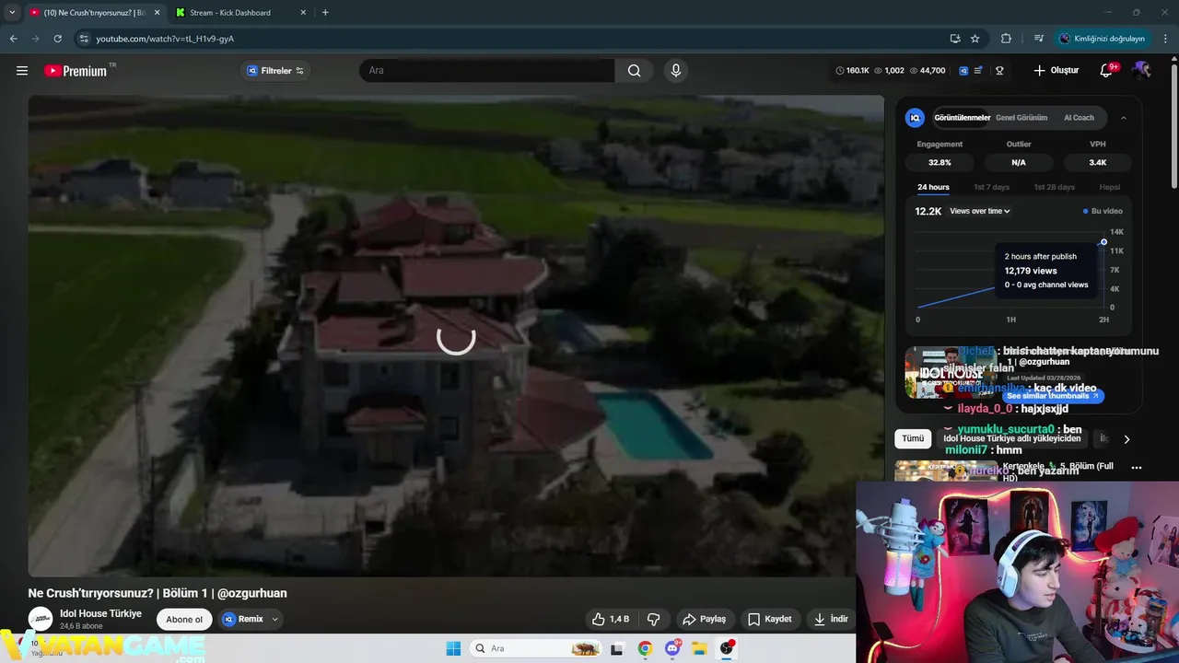Screen dimensions: 1179x663
Task: Select the 1st 28 days range tab
Action: tap(1054, 187)
